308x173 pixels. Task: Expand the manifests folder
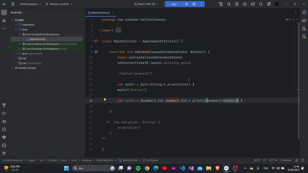coord(16,25)
